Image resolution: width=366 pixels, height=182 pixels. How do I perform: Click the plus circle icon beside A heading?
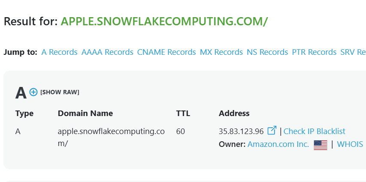tap(33, 92)
